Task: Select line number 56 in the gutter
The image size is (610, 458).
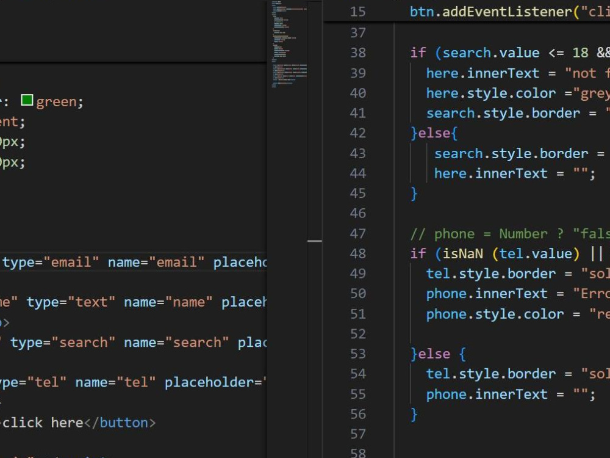Action: point(358,414)
